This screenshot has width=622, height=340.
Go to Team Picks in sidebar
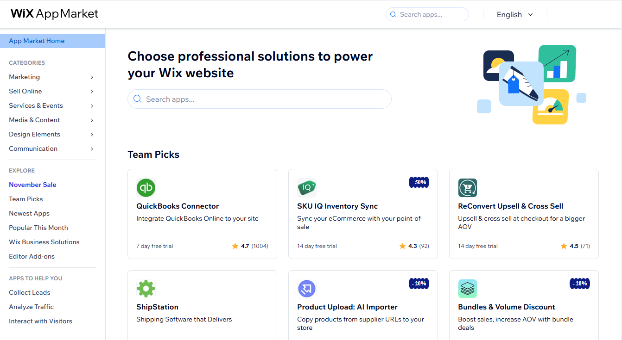26,199
